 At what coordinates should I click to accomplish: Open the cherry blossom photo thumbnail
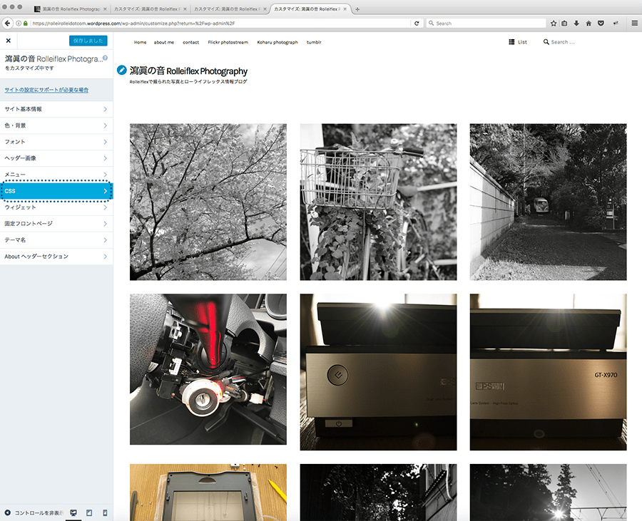coord(208,202)
